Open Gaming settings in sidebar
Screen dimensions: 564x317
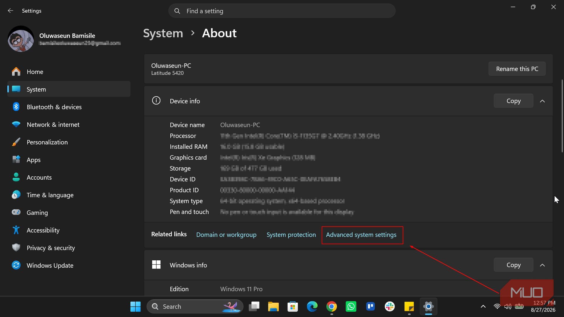tap(69, 213)
